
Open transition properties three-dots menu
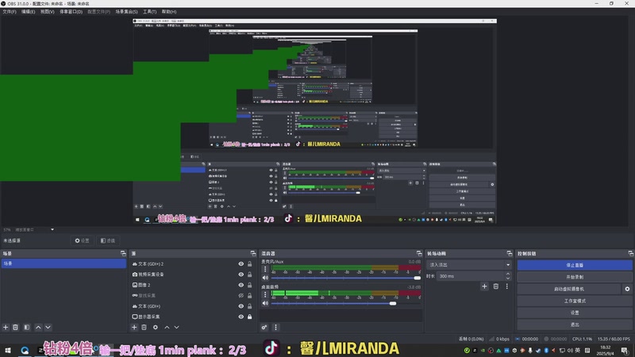506,286
